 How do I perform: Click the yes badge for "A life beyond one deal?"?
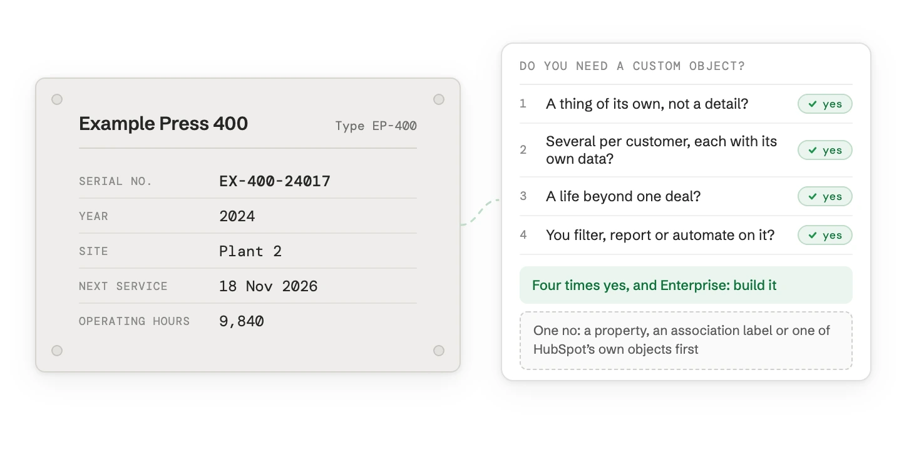point(825,196)
